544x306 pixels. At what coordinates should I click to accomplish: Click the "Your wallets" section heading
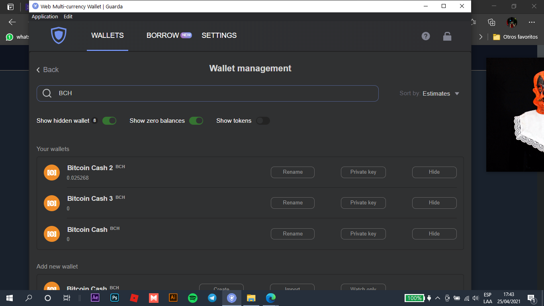53,149
